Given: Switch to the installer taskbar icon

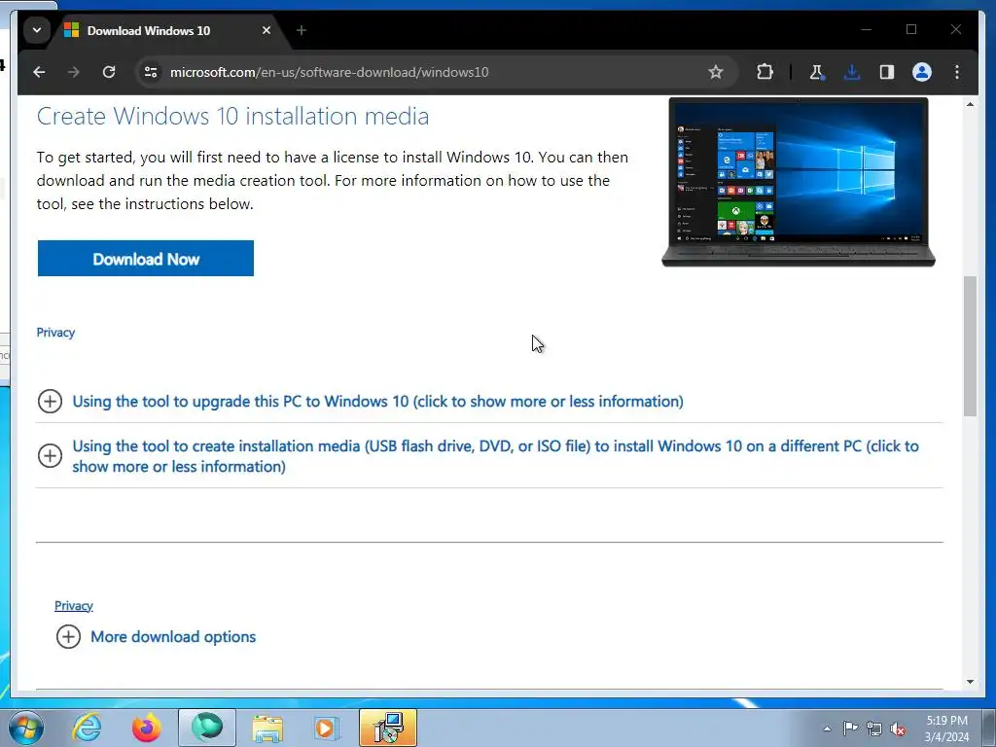Looking at the screenshot, I should pos(388,728).
